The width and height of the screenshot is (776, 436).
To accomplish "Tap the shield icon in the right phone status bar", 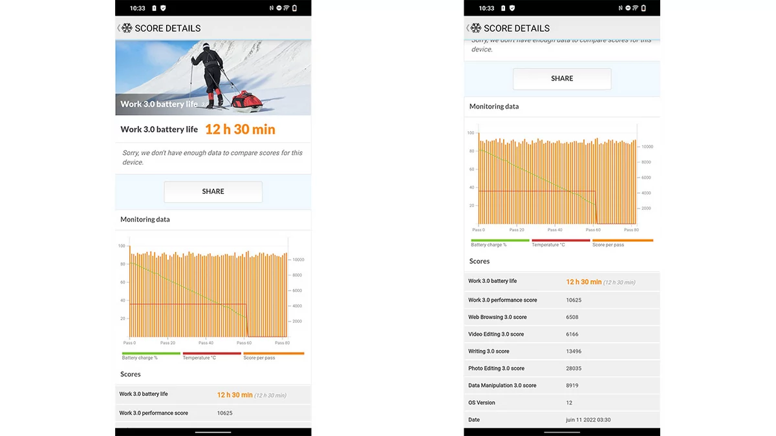I will click(x=512, y=8).
